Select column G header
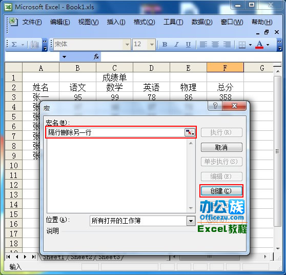This screenshot has width=286, height=275. click(259, 68)
